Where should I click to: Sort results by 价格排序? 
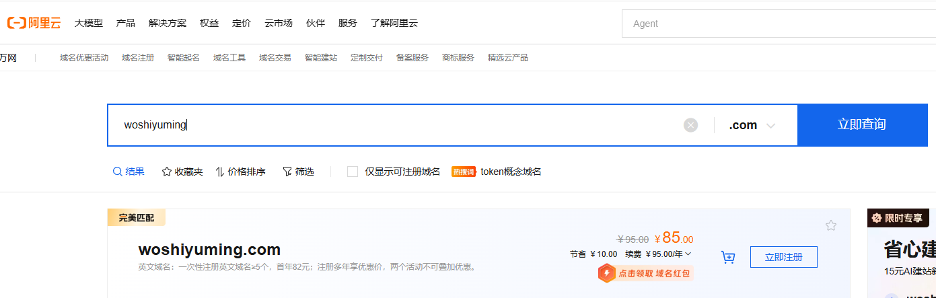point(240,172)
